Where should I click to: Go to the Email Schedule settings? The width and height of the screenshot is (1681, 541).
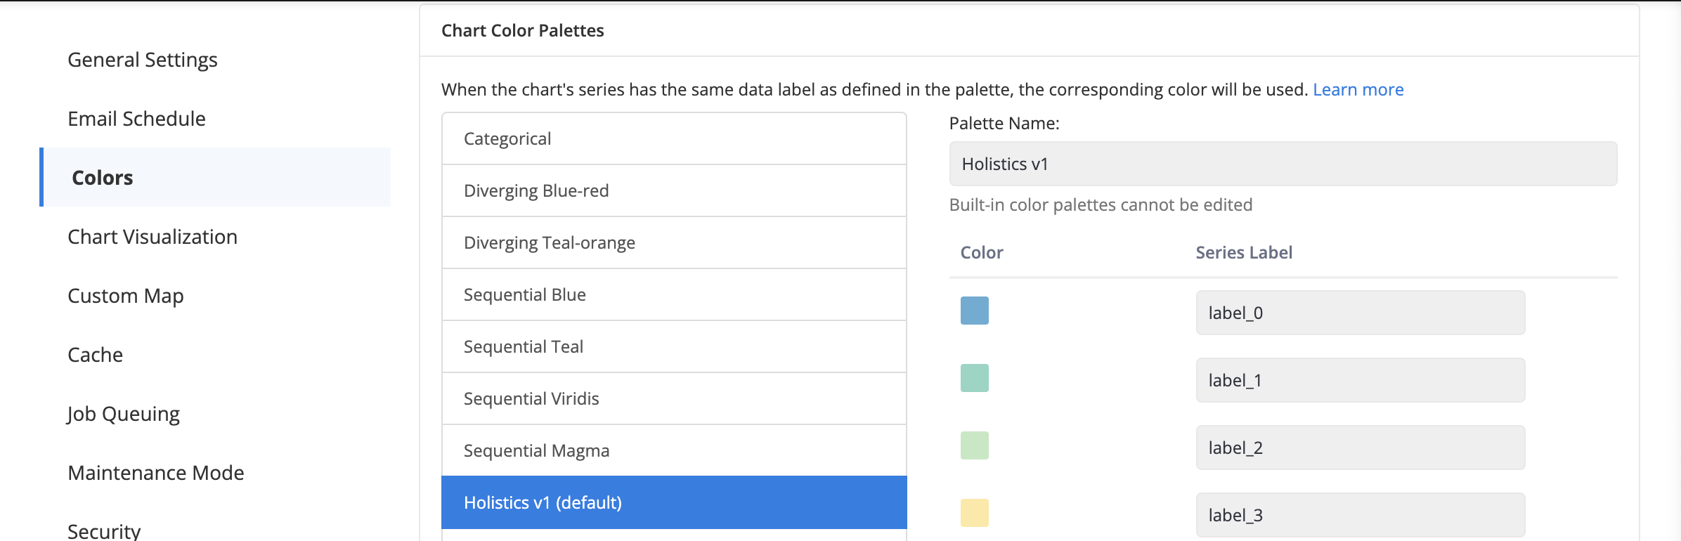[x=137, y=119]
